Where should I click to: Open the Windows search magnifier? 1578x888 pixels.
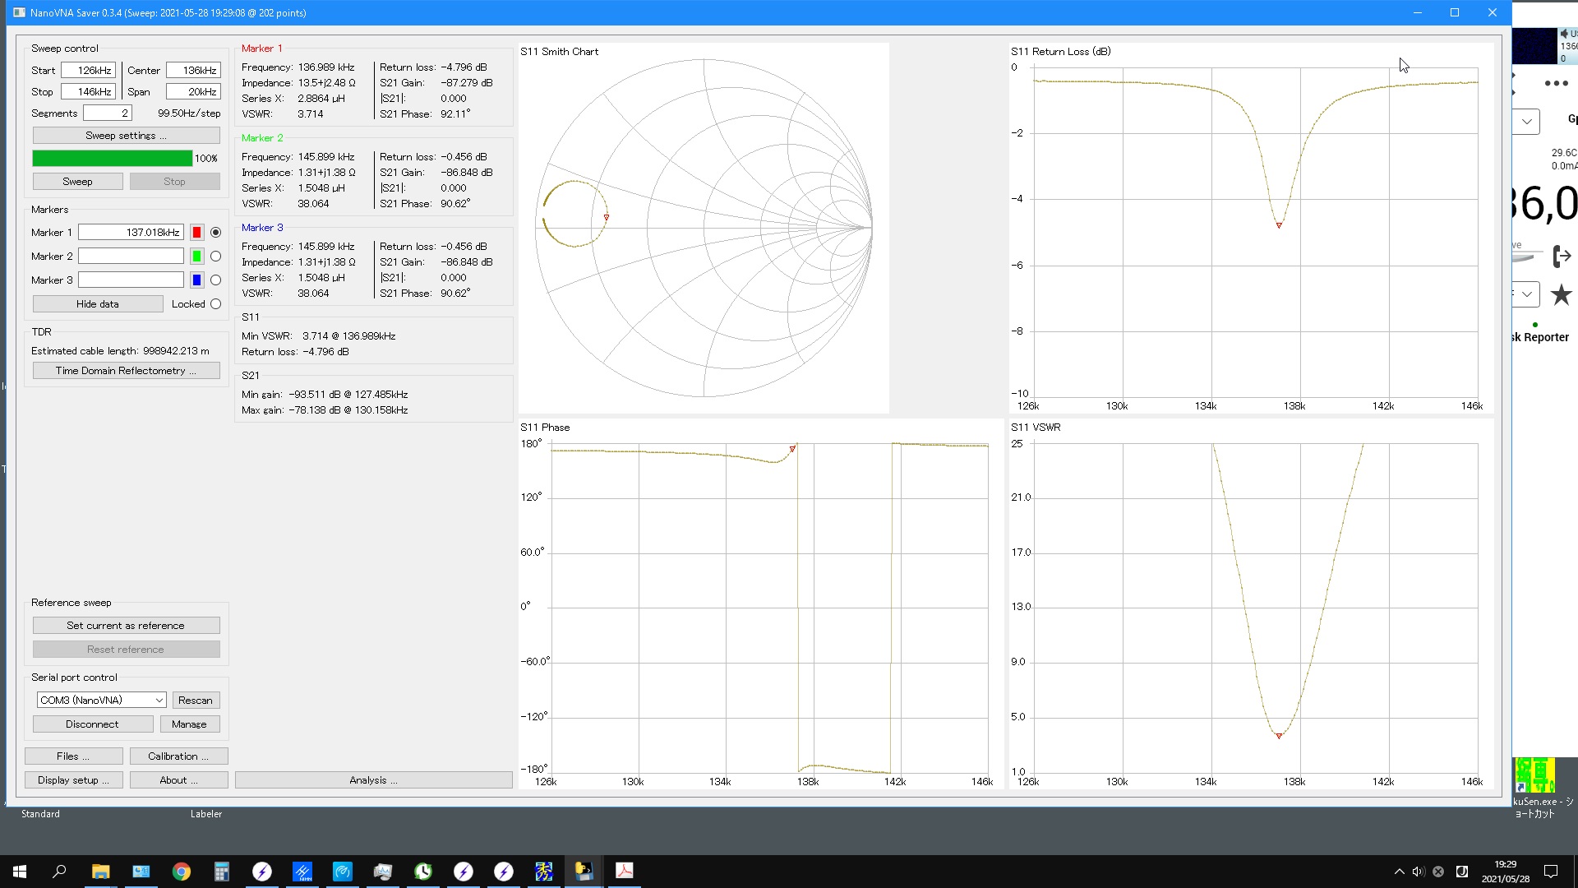(x=59, y=872)
